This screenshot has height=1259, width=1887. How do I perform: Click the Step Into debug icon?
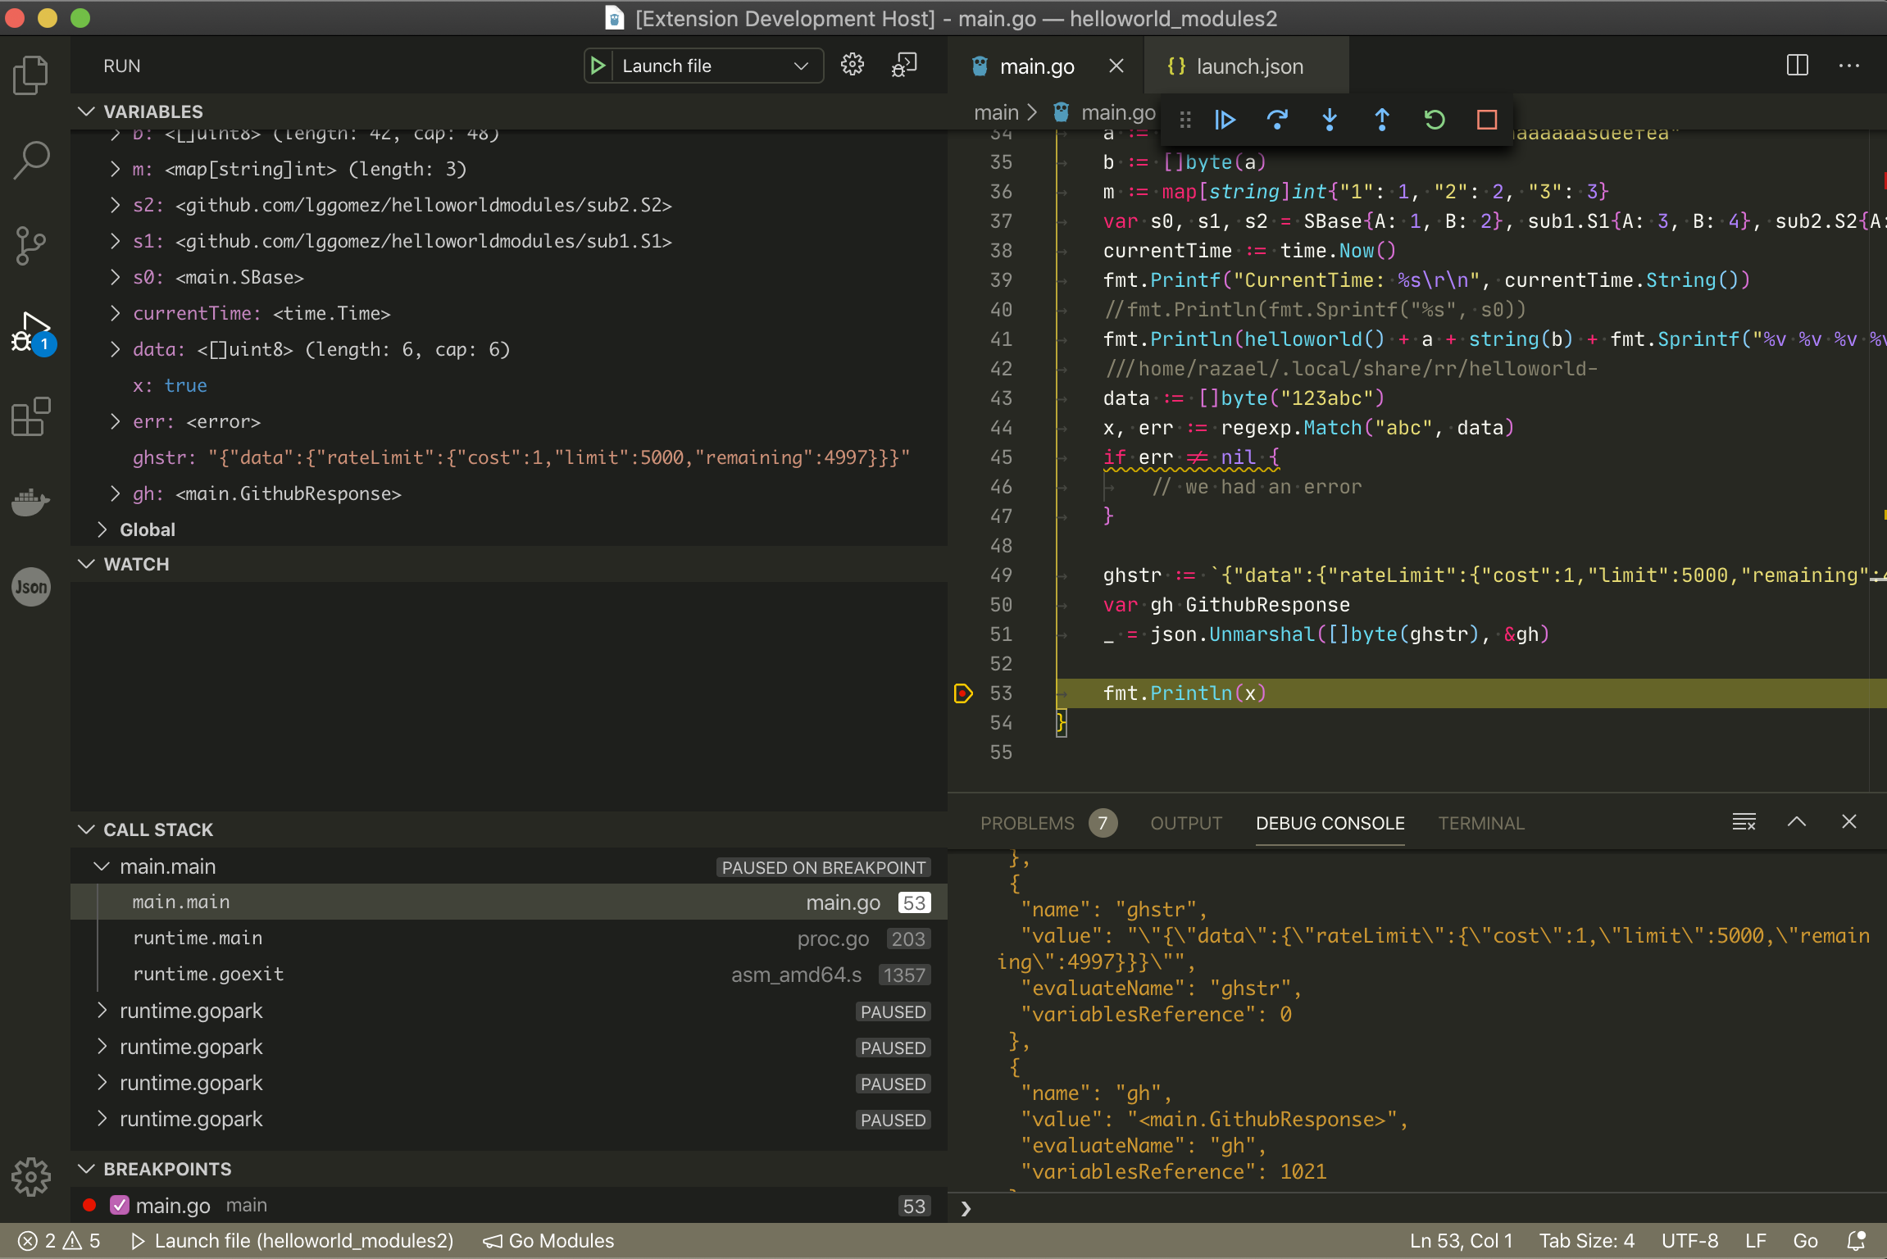1329,120
